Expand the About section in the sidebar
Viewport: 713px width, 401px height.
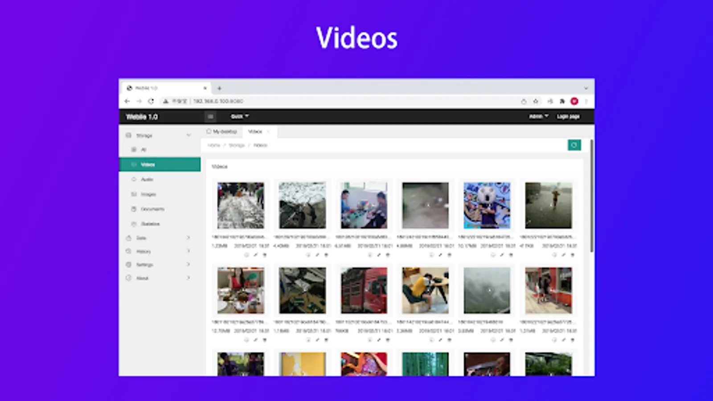188,278
